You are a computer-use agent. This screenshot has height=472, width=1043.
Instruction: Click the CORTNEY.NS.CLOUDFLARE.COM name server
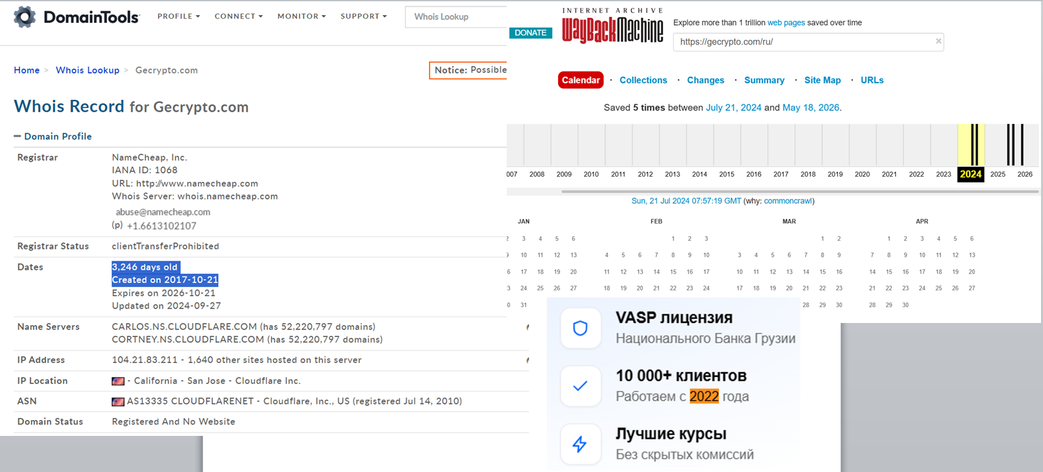pos(188,339)
